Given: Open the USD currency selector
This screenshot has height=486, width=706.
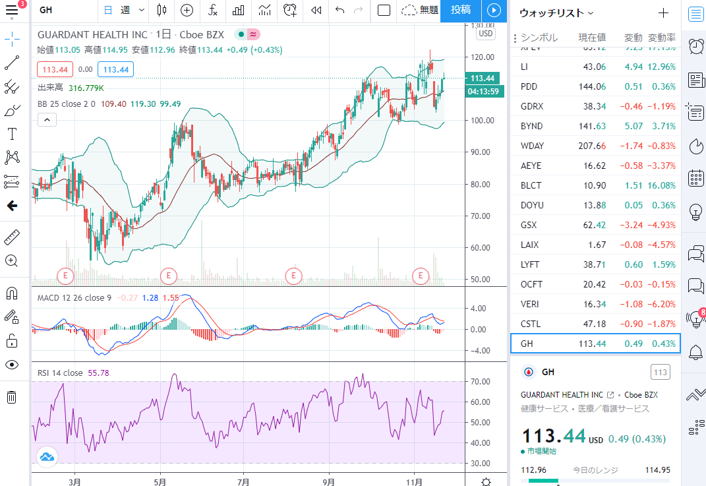Looking at the screenshot, I should point(486,34).
